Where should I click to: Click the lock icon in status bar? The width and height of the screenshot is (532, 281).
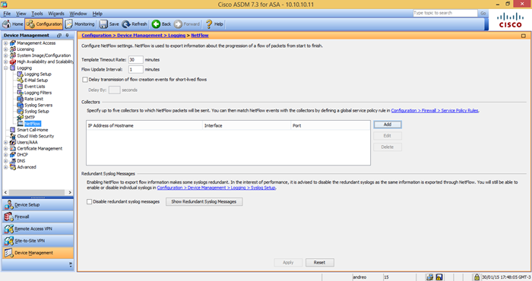477,277
